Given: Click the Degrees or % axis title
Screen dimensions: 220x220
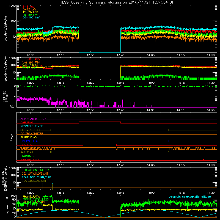Looking at the screenshot, I should (7, 206).
